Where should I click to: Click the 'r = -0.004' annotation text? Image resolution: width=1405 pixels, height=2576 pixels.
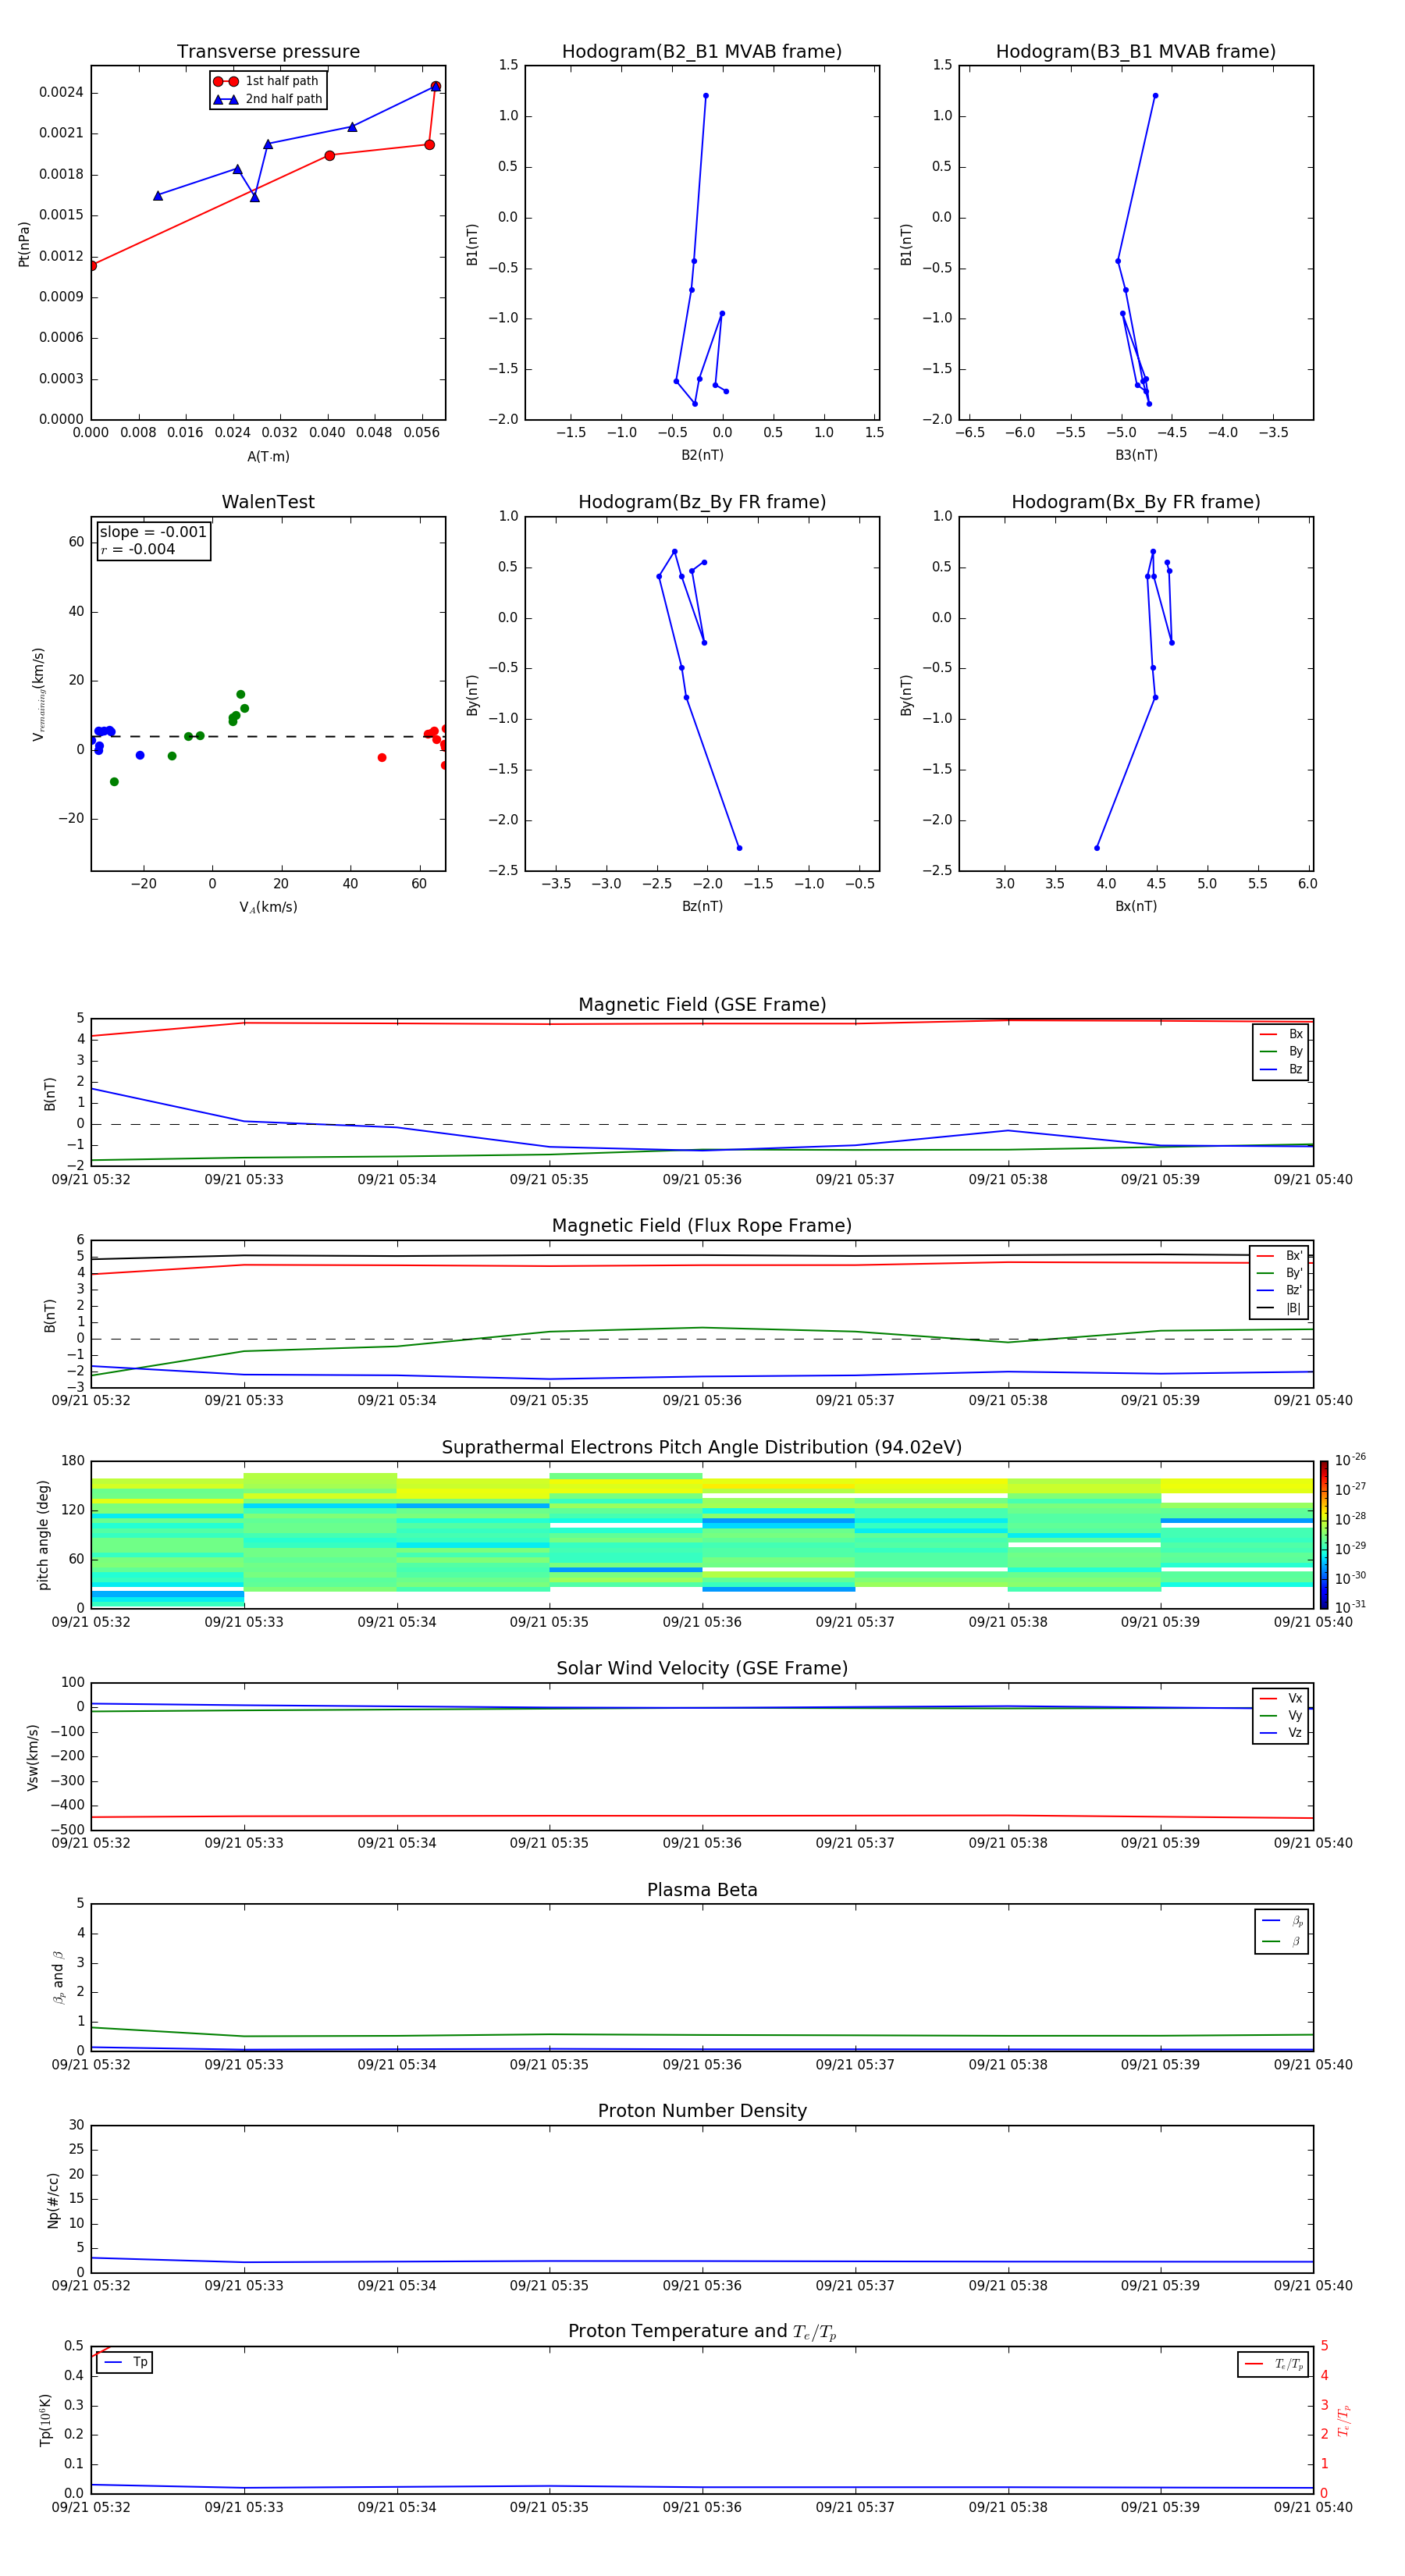point(138,549)
